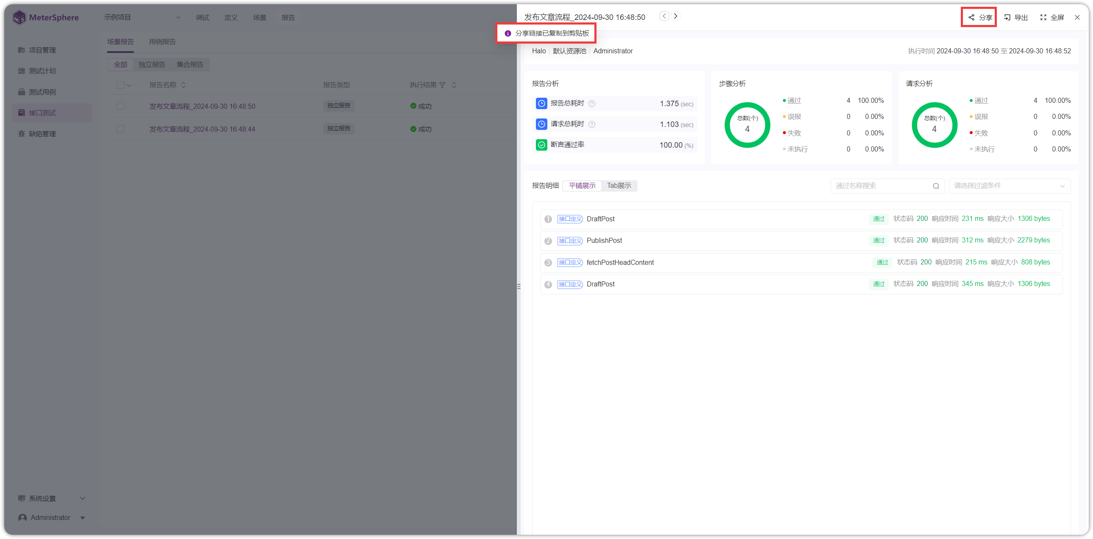1093x539 pixels.
Task: Click the 通过名称搜索 search field
Action: pos(888,186)
